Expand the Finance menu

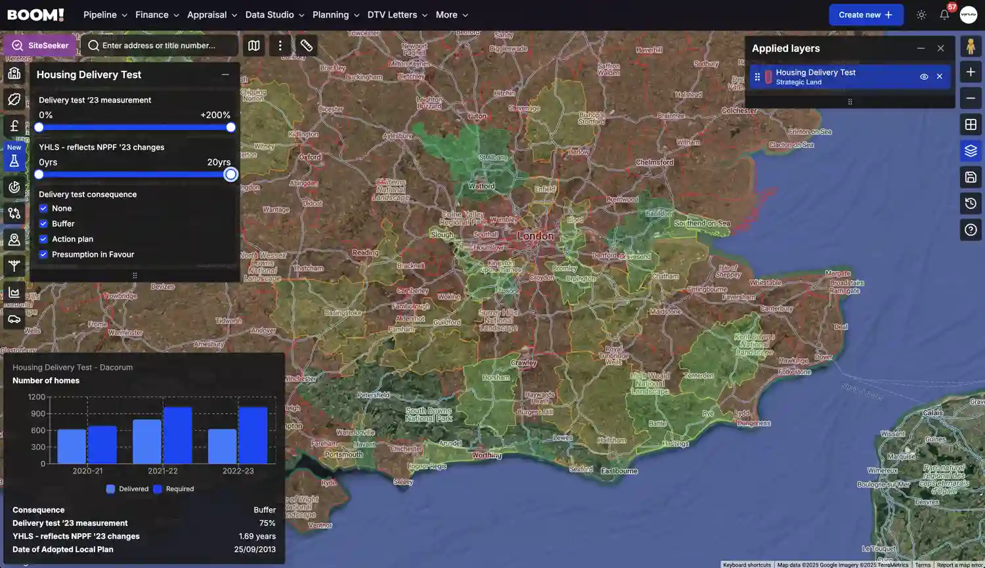click(157, 14)
